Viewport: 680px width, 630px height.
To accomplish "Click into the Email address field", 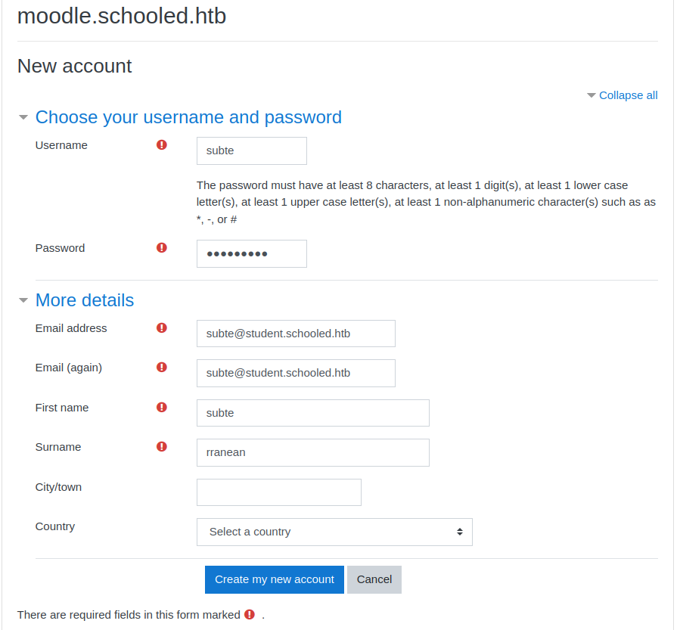I will [x=297, y=334].
